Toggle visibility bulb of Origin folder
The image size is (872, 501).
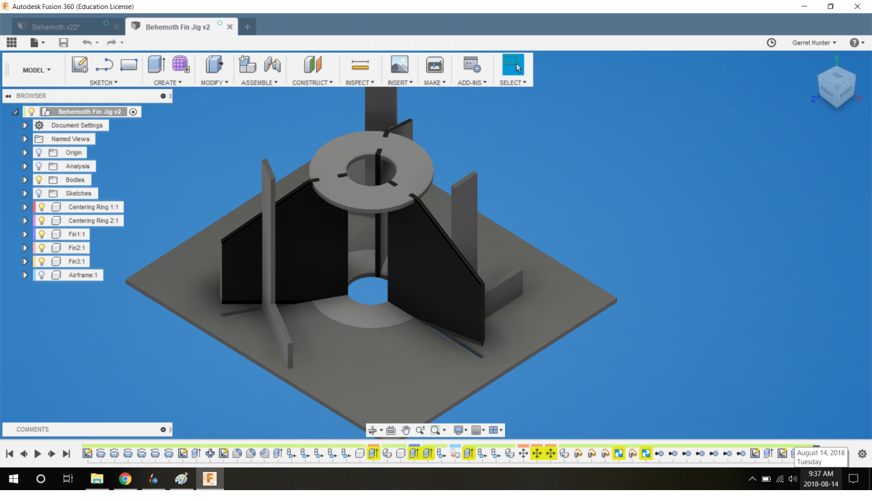pyautogui.click(x=39, y=152)
